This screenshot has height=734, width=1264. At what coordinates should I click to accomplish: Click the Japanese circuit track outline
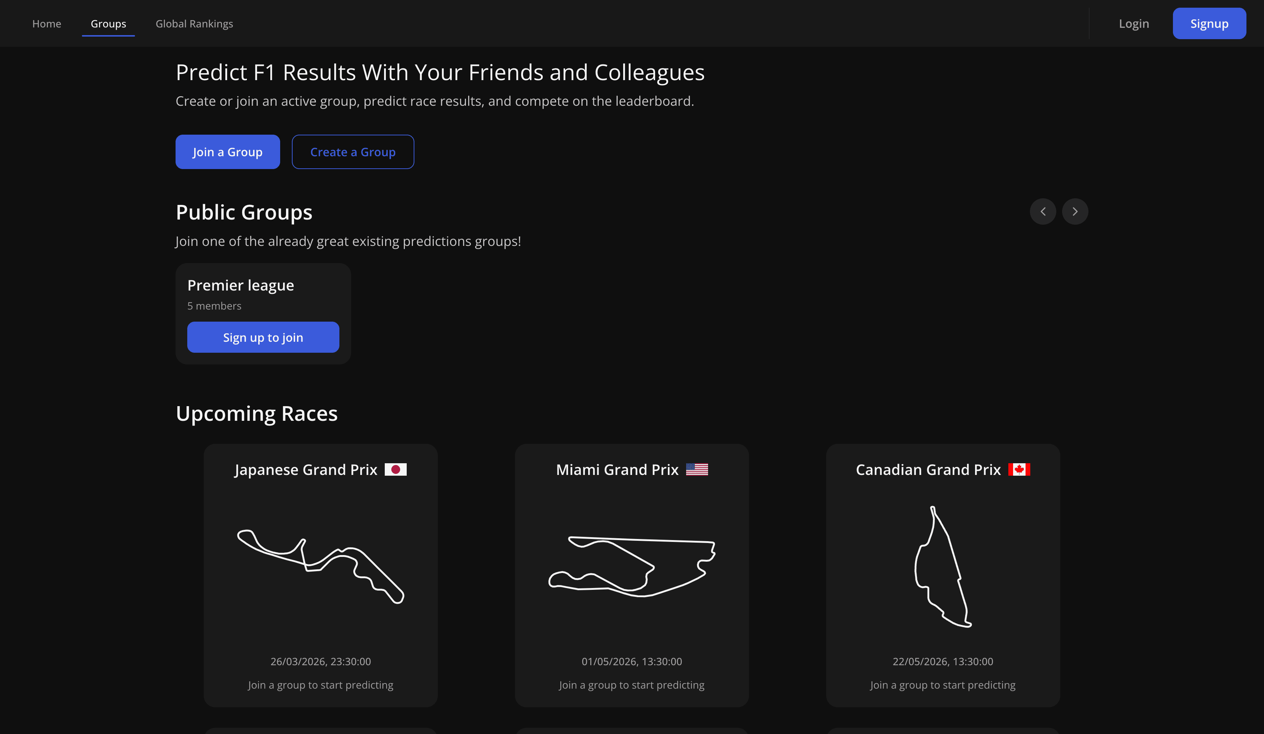(x=320, y=566)
